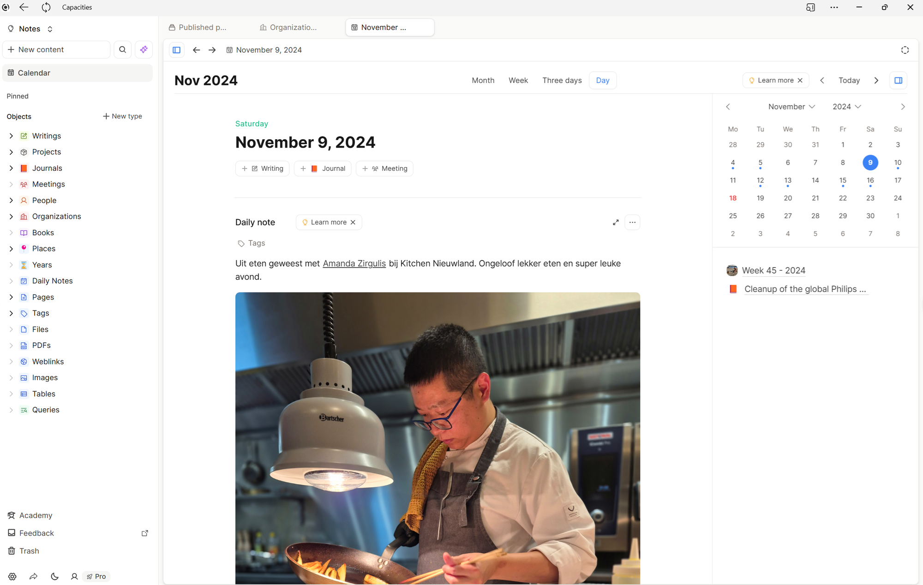Click the Today button
Image resolution: width=923 pixels, height=585 pixels.
849,80
